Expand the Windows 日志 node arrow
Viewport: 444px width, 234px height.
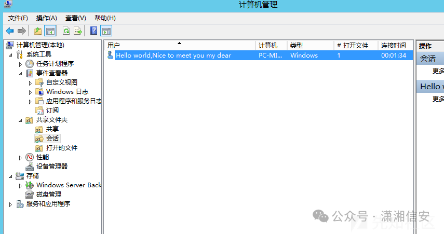31,92
